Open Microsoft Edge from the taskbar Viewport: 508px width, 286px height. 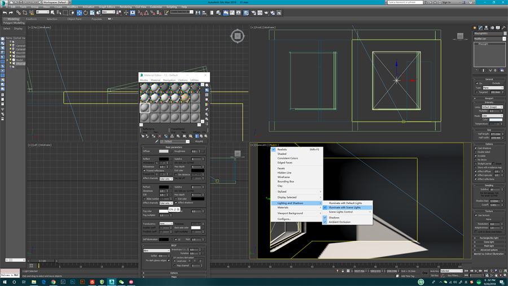(x=43, y=281)
